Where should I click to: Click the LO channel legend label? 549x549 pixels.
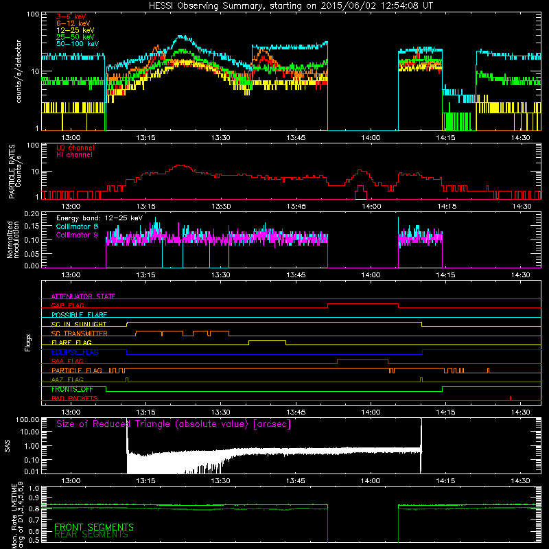(x=75, y=148)
